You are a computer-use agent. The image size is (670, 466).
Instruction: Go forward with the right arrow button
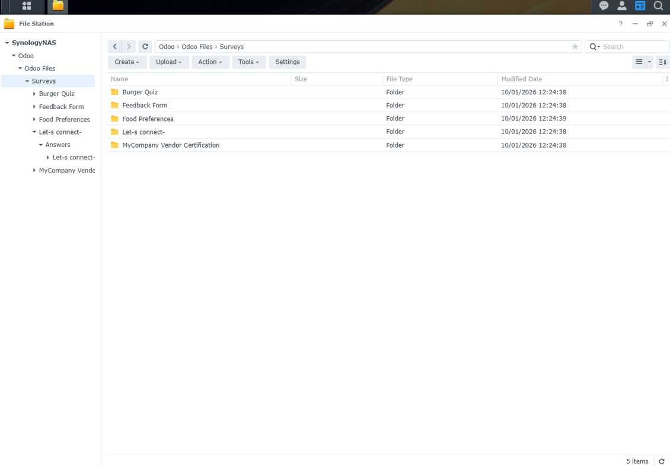coord(129,47)
